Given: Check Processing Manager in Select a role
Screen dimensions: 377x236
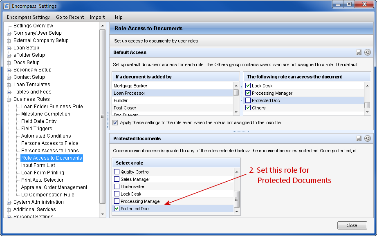Looking at the screenshot, I should 117,201.
